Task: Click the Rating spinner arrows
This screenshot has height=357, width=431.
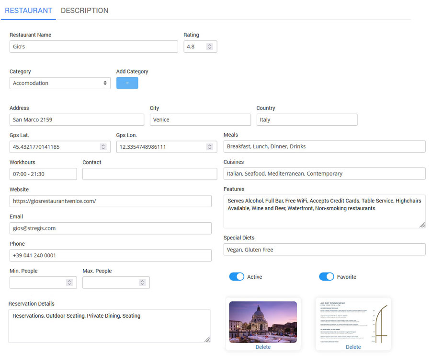Action: 209,47
